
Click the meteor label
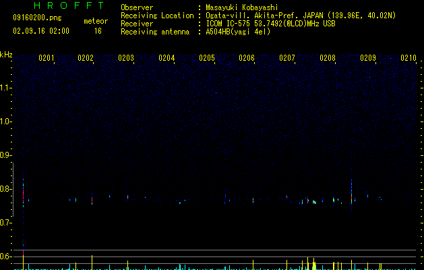96,21
